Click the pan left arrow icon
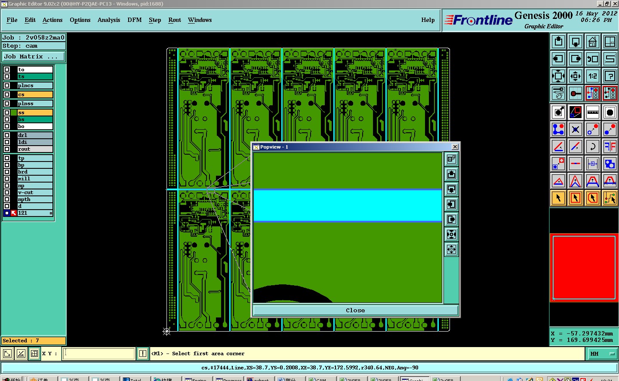 (558, 59)
